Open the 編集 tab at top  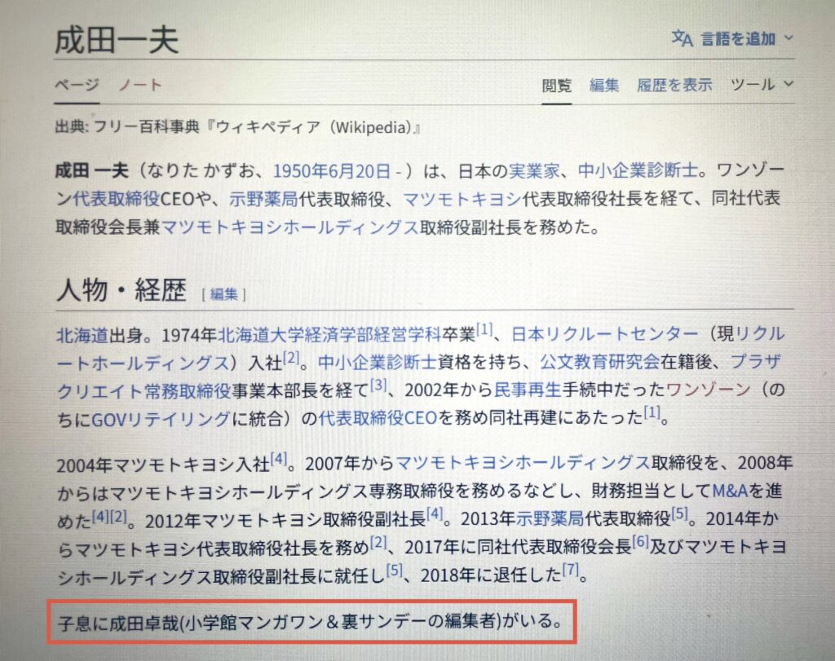[x=604, y=85]
